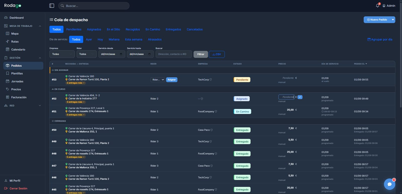
Task: Expand '2 entregas más' on order #53
Action: click(x=76, y=83)
